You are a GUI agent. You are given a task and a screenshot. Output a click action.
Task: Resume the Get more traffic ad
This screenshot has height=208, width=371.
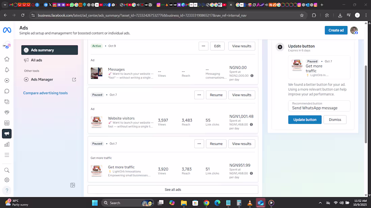(216, 144)
